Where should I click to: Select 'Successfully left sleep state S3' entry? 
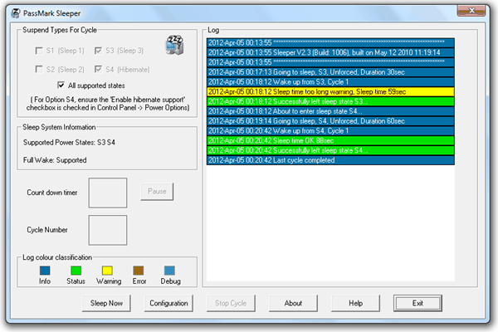tap(330, 101)
